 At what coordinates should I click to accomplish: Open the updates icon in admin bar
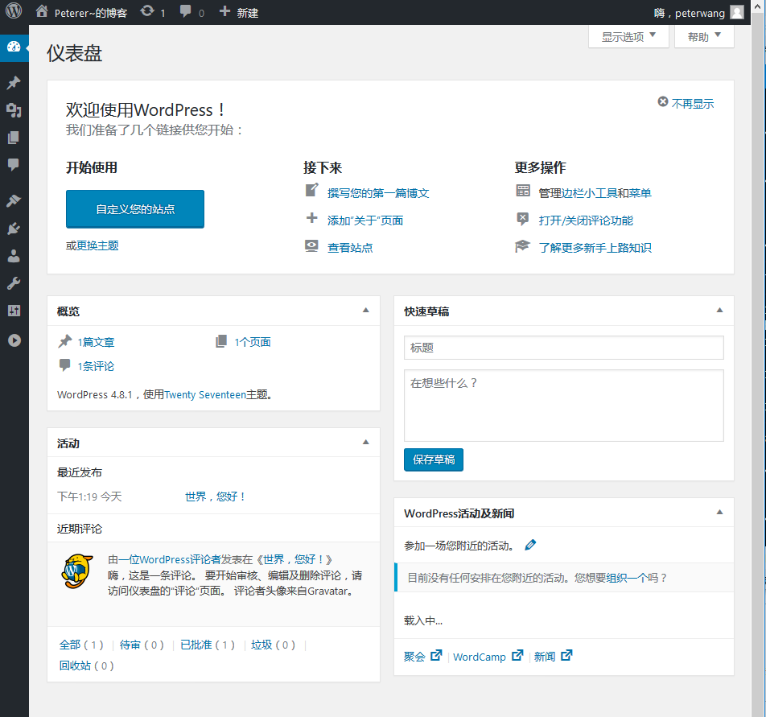tap(147, 10)
